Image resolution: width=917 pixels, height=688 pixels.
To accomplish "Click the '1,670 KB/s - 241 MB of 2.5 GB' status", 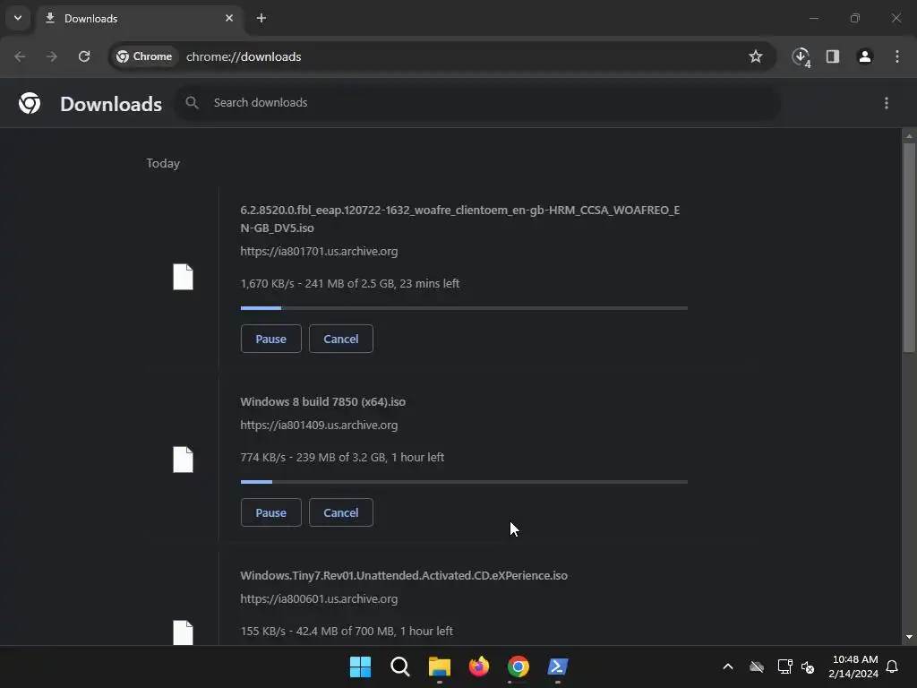I will (x=350, y=283).
